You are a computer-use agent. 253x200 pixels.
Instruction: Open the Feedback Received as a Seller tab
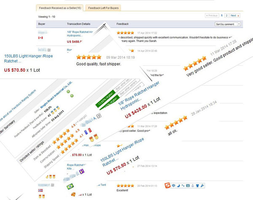pyautogui.click(x=60, y=8)
